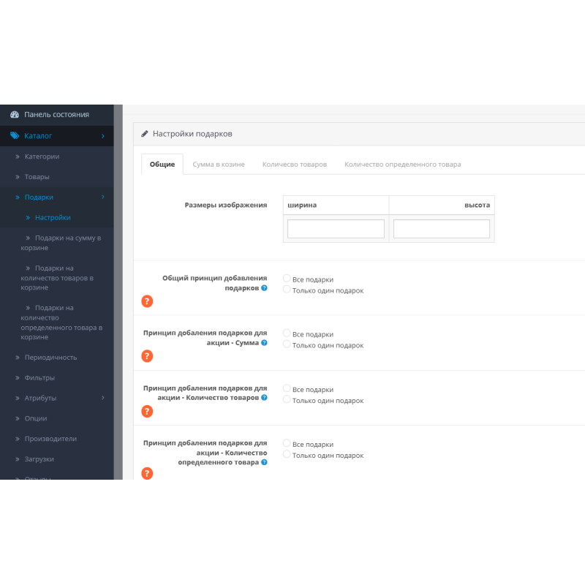Click orange question icon under акции - Количество товаров

click(x=147, y=411)
